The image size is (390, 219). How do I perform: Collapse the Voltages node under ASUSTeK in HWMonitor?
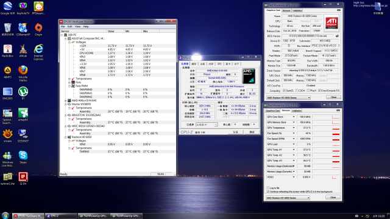[x=69, y=42]
